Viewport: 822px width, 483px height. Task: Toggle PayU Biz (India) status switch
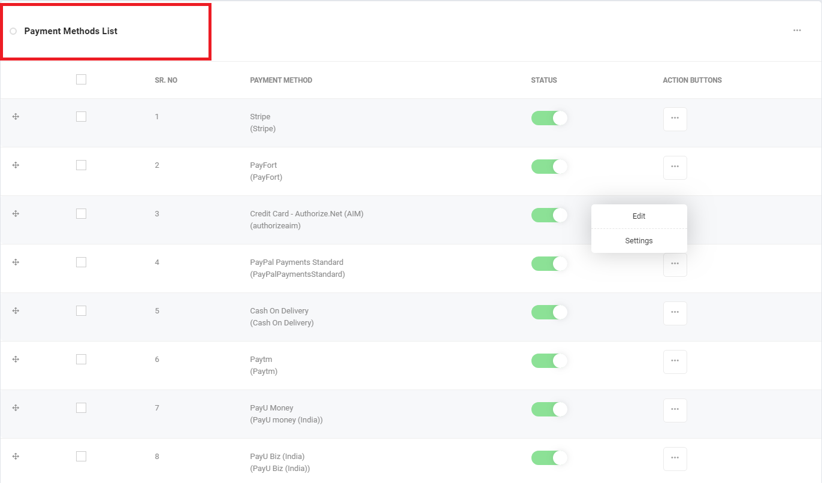(549, 458)
